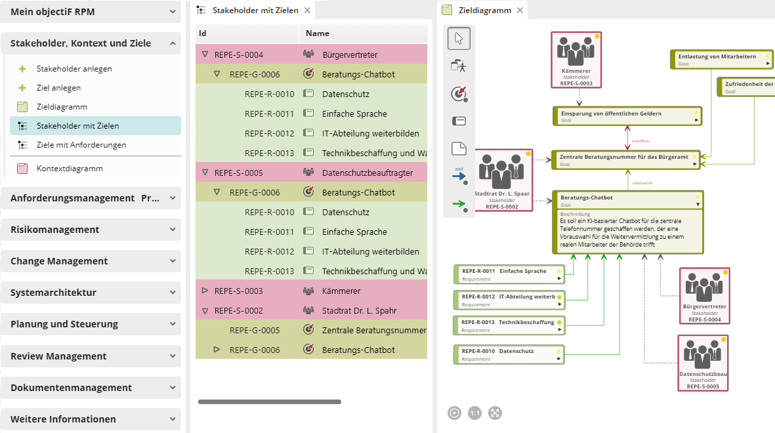The height and width of the screenshot is (433, 775).
Task: Expand the Planung und Steuerung section
Action: pos(173,323)
